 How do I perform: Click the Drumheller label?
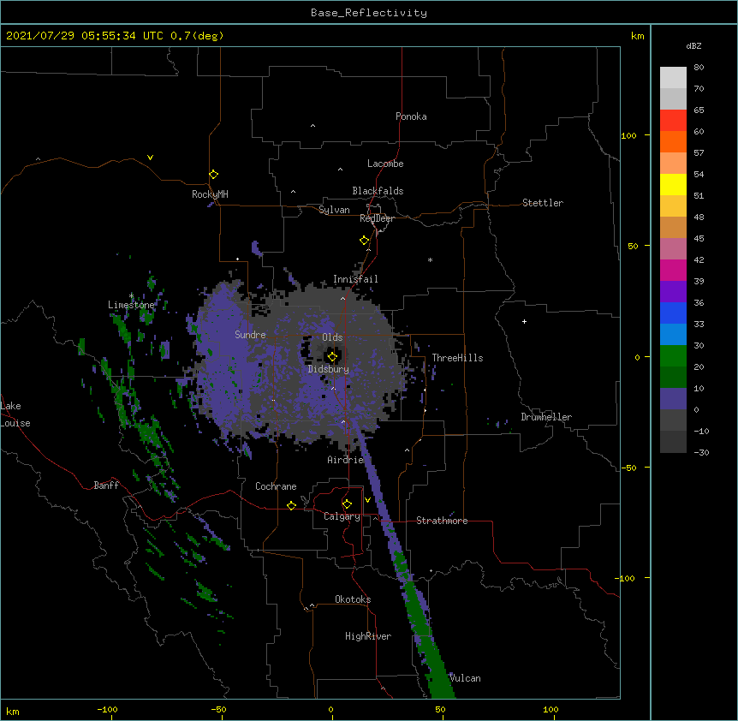click(x=546, y=417)
